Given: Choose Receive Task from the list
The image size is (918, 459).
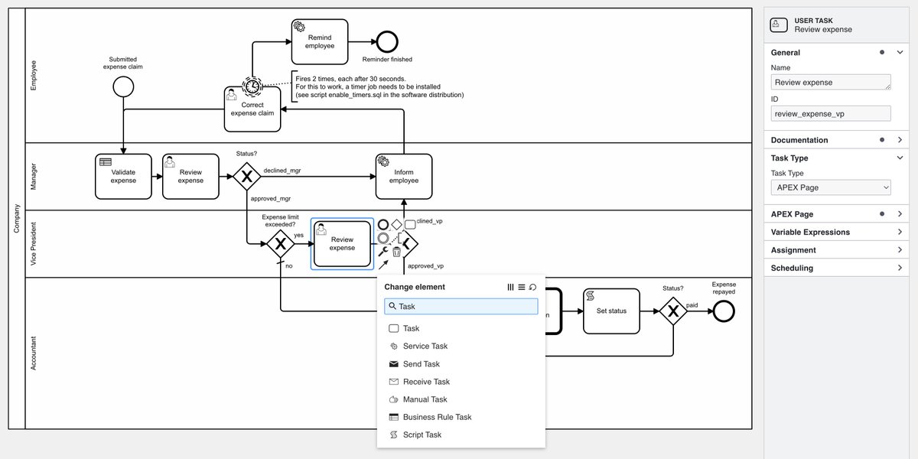Looking at the screenshot, I should [461, 382].
